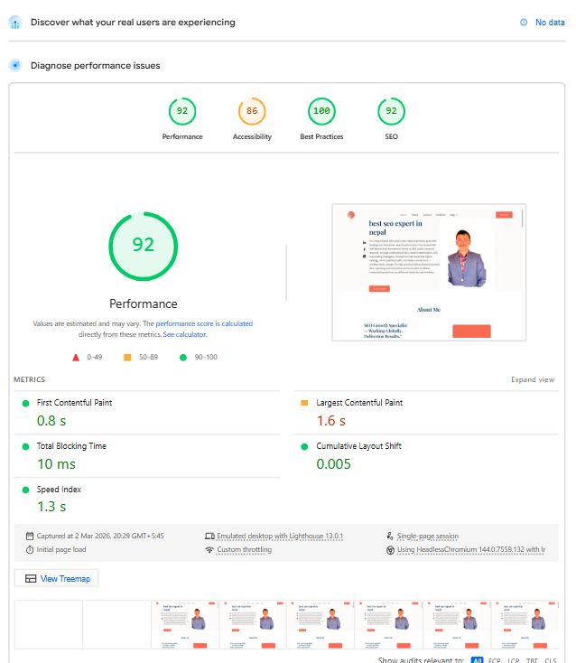Click the stopwatch icon beside Initial page load
Screen dimensions: 576x663
click(30, 550)
